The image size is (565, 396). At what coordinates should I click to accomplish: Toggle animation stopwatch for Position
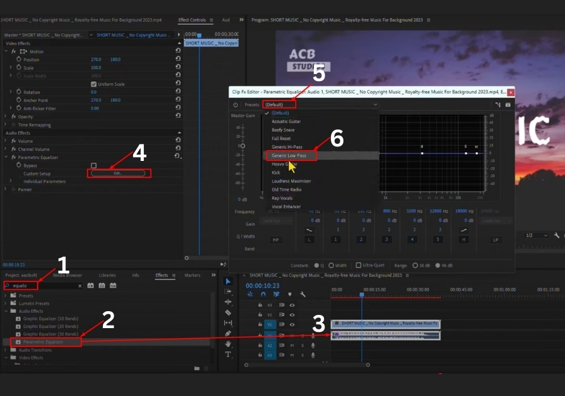pyautogui.click(x=19, y=59)
